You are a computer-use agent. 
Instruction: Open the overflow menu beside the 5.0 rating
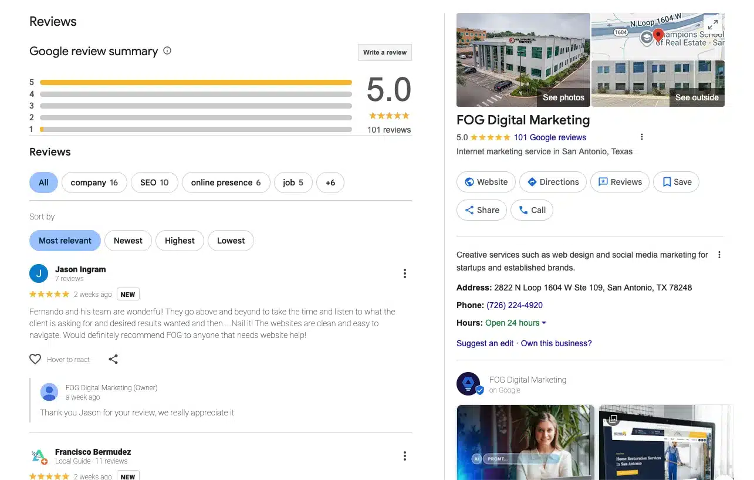click(x=641, y=136)
